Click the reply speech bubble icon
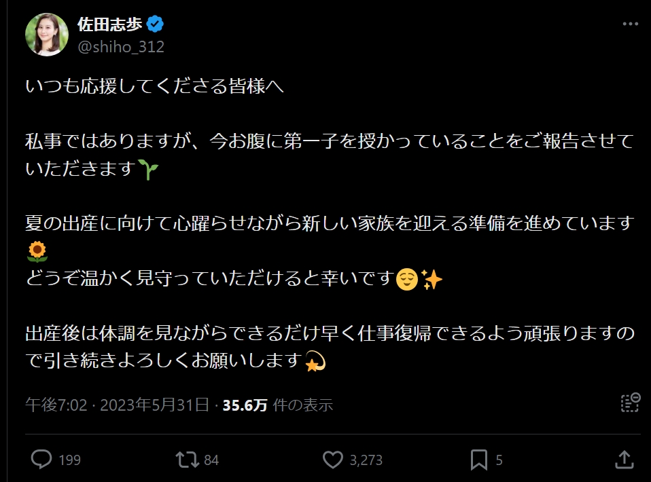The height and width of the screenshot is (482, 651). pos(42,460)
